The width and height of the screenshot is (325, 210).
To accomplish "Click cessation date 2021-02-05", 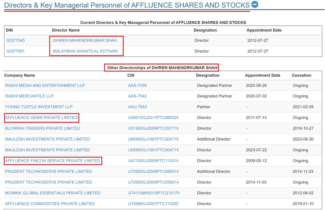I will point(303,107).
